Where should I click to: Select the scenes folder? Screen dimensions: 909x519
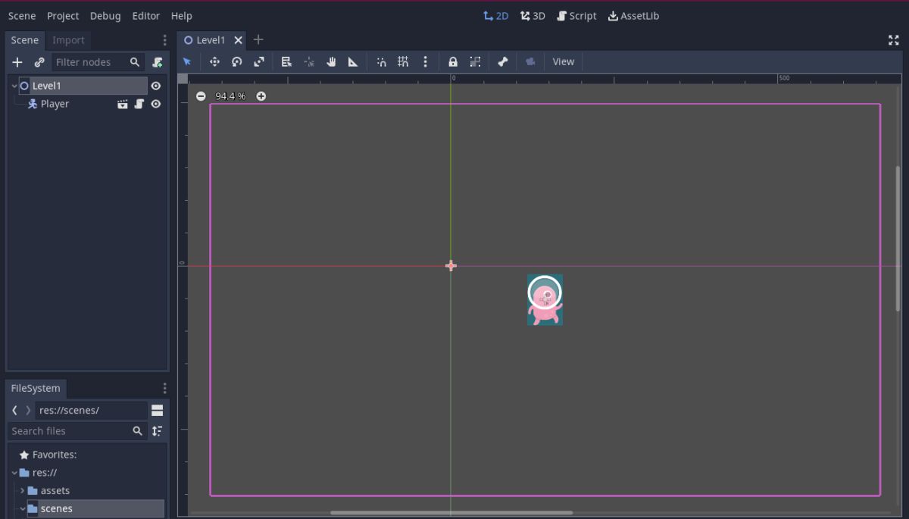pos(57,508)
